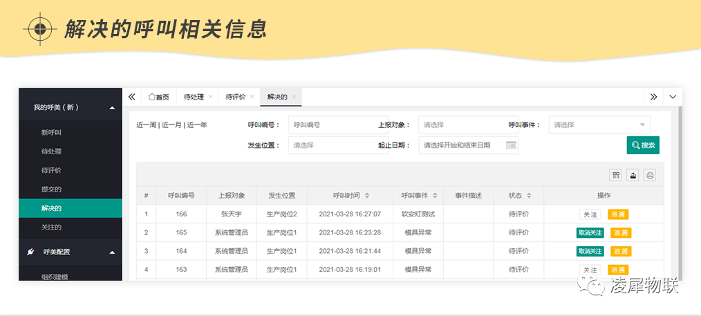Click the green 搜索 button
This screenshot has width=701, height=316.
643,145
